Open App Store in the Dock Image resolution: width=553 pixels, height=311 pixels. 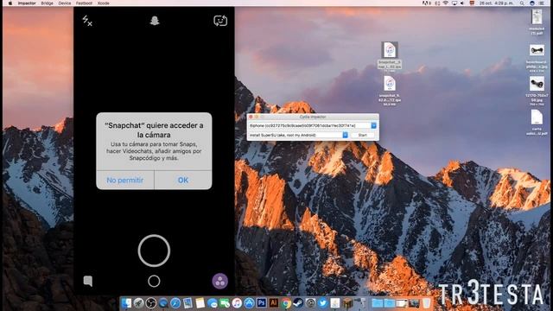(x=250, y=303)
